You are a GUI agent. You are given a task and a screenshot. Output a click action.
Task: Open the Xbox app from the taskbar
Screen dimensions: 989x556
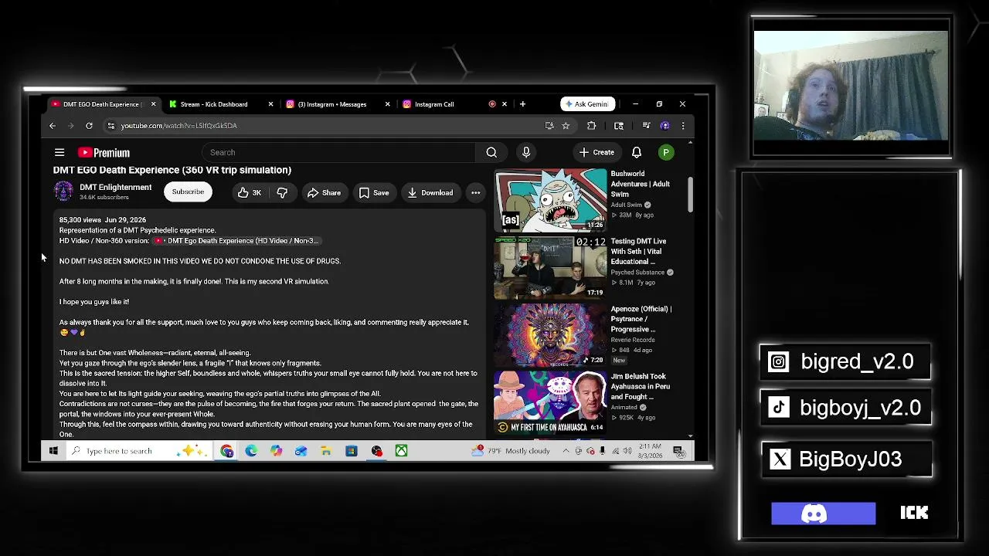pos(402,451)
